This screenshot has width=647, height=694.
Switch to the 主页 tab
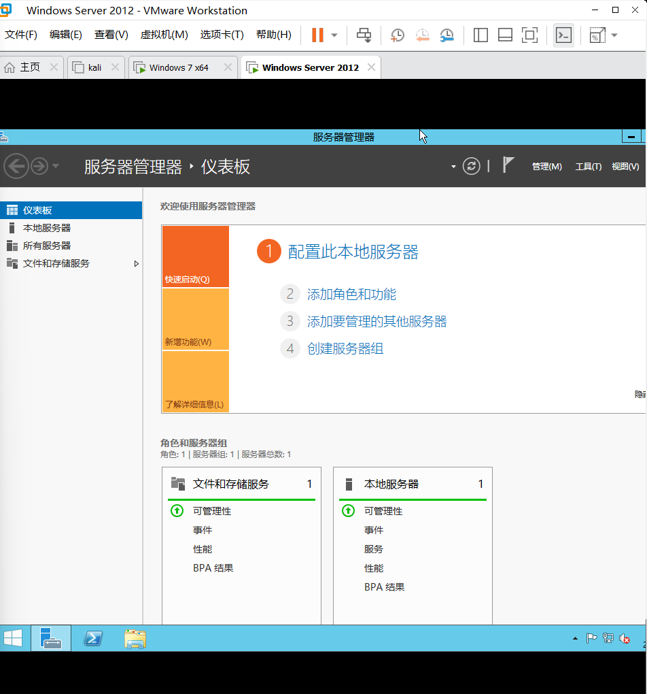tap(30, 67)
